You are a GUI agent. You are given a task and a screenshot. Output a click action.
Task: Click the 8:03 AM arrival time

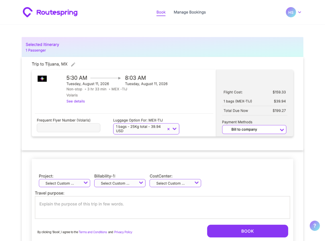[x=135, y=78]
